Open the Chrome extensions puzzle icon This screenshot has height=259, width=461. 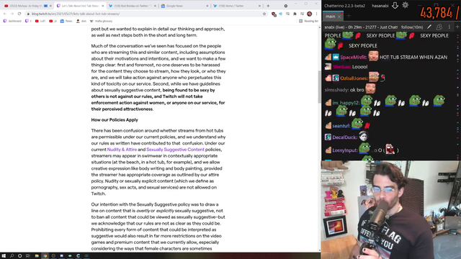tap(295, 14)
